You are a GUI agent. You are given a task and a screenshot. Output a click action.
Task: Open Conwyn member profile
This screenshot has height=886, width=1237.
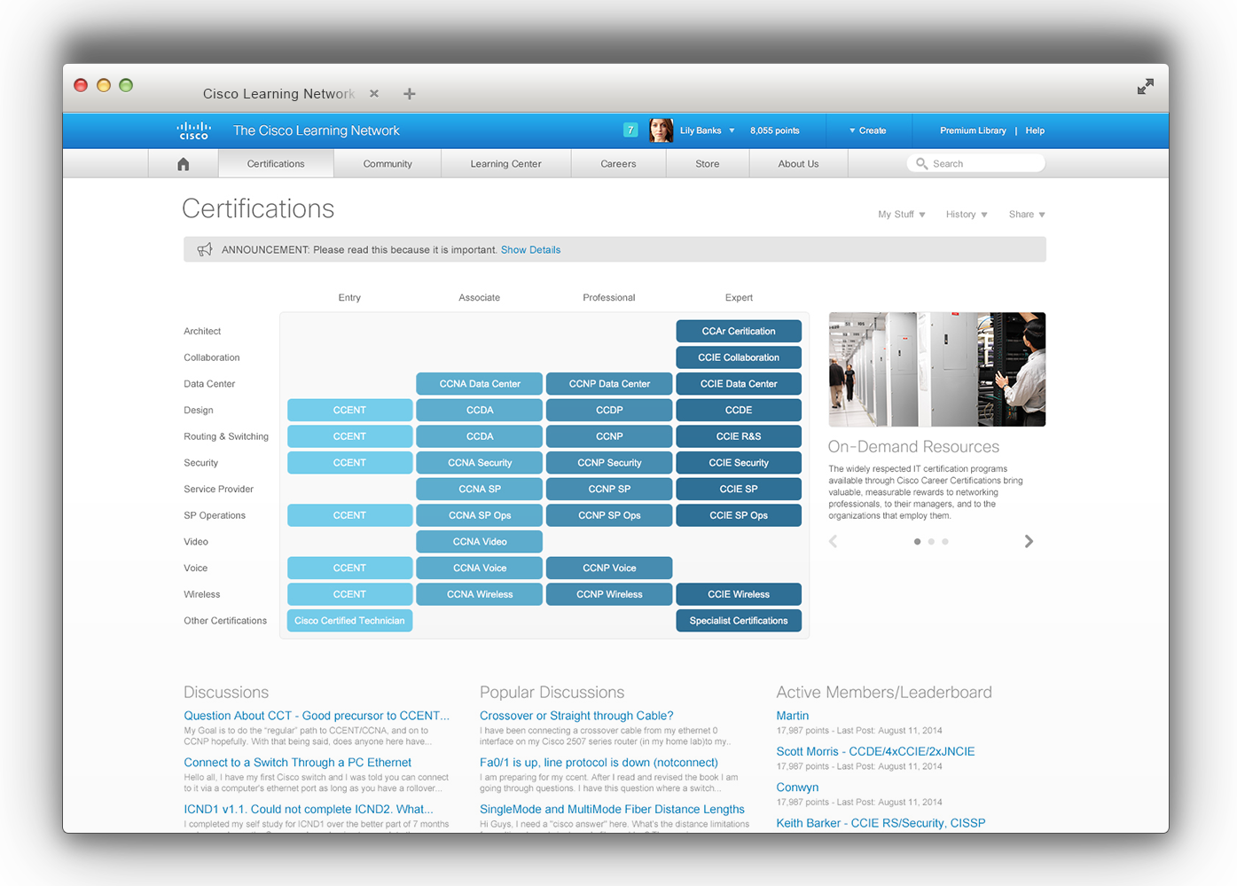[797, 788]
